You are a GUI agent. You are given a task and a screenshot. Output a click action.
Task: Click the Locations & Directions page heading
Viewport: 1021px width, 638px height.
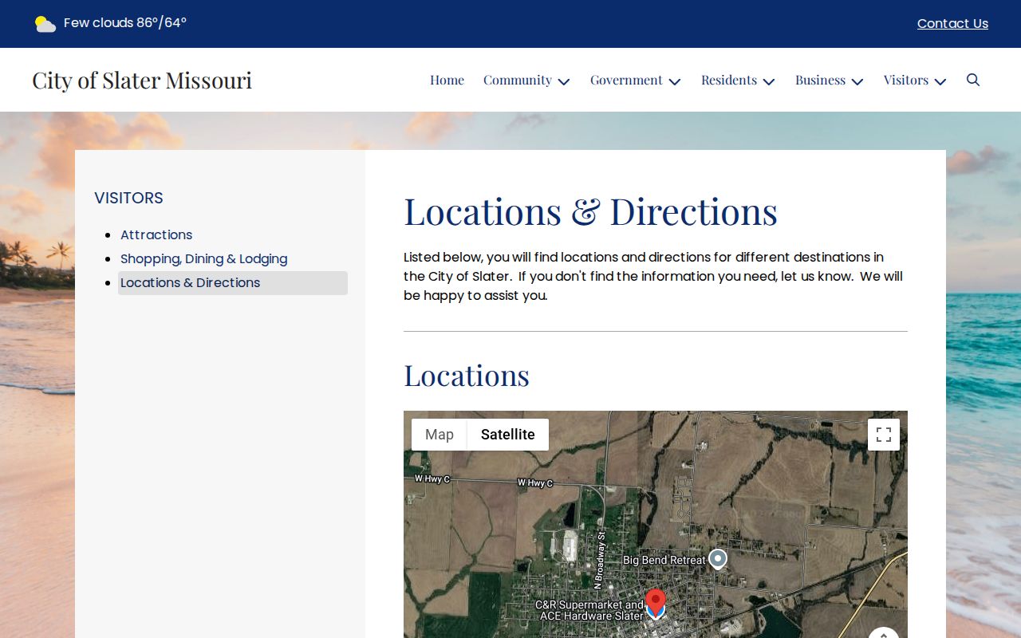tap(590, 211)
